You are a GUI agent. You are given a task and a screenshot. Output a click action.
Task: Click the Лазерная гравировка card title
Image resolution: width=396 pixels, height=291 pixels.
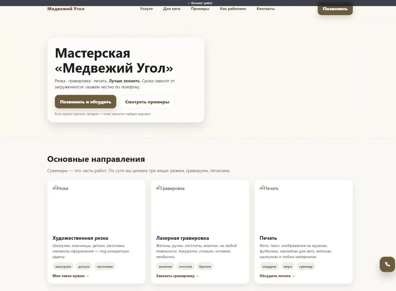coord(182,238)
